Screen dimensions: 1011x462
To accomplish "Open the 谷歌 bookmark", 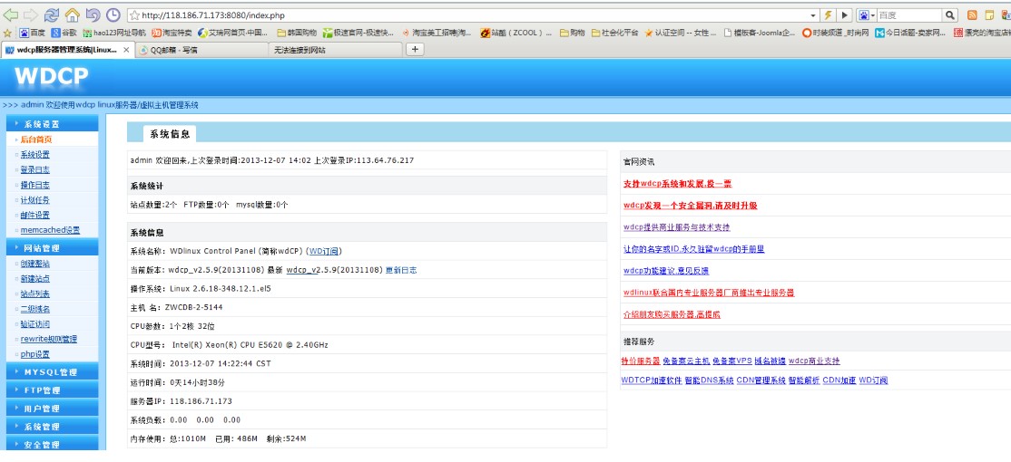I will (x=64, y=33).
